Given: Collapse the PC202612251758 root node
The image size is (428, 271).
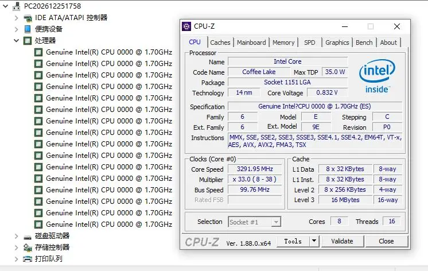Looking at the screenshot, I should click(6, 6).
